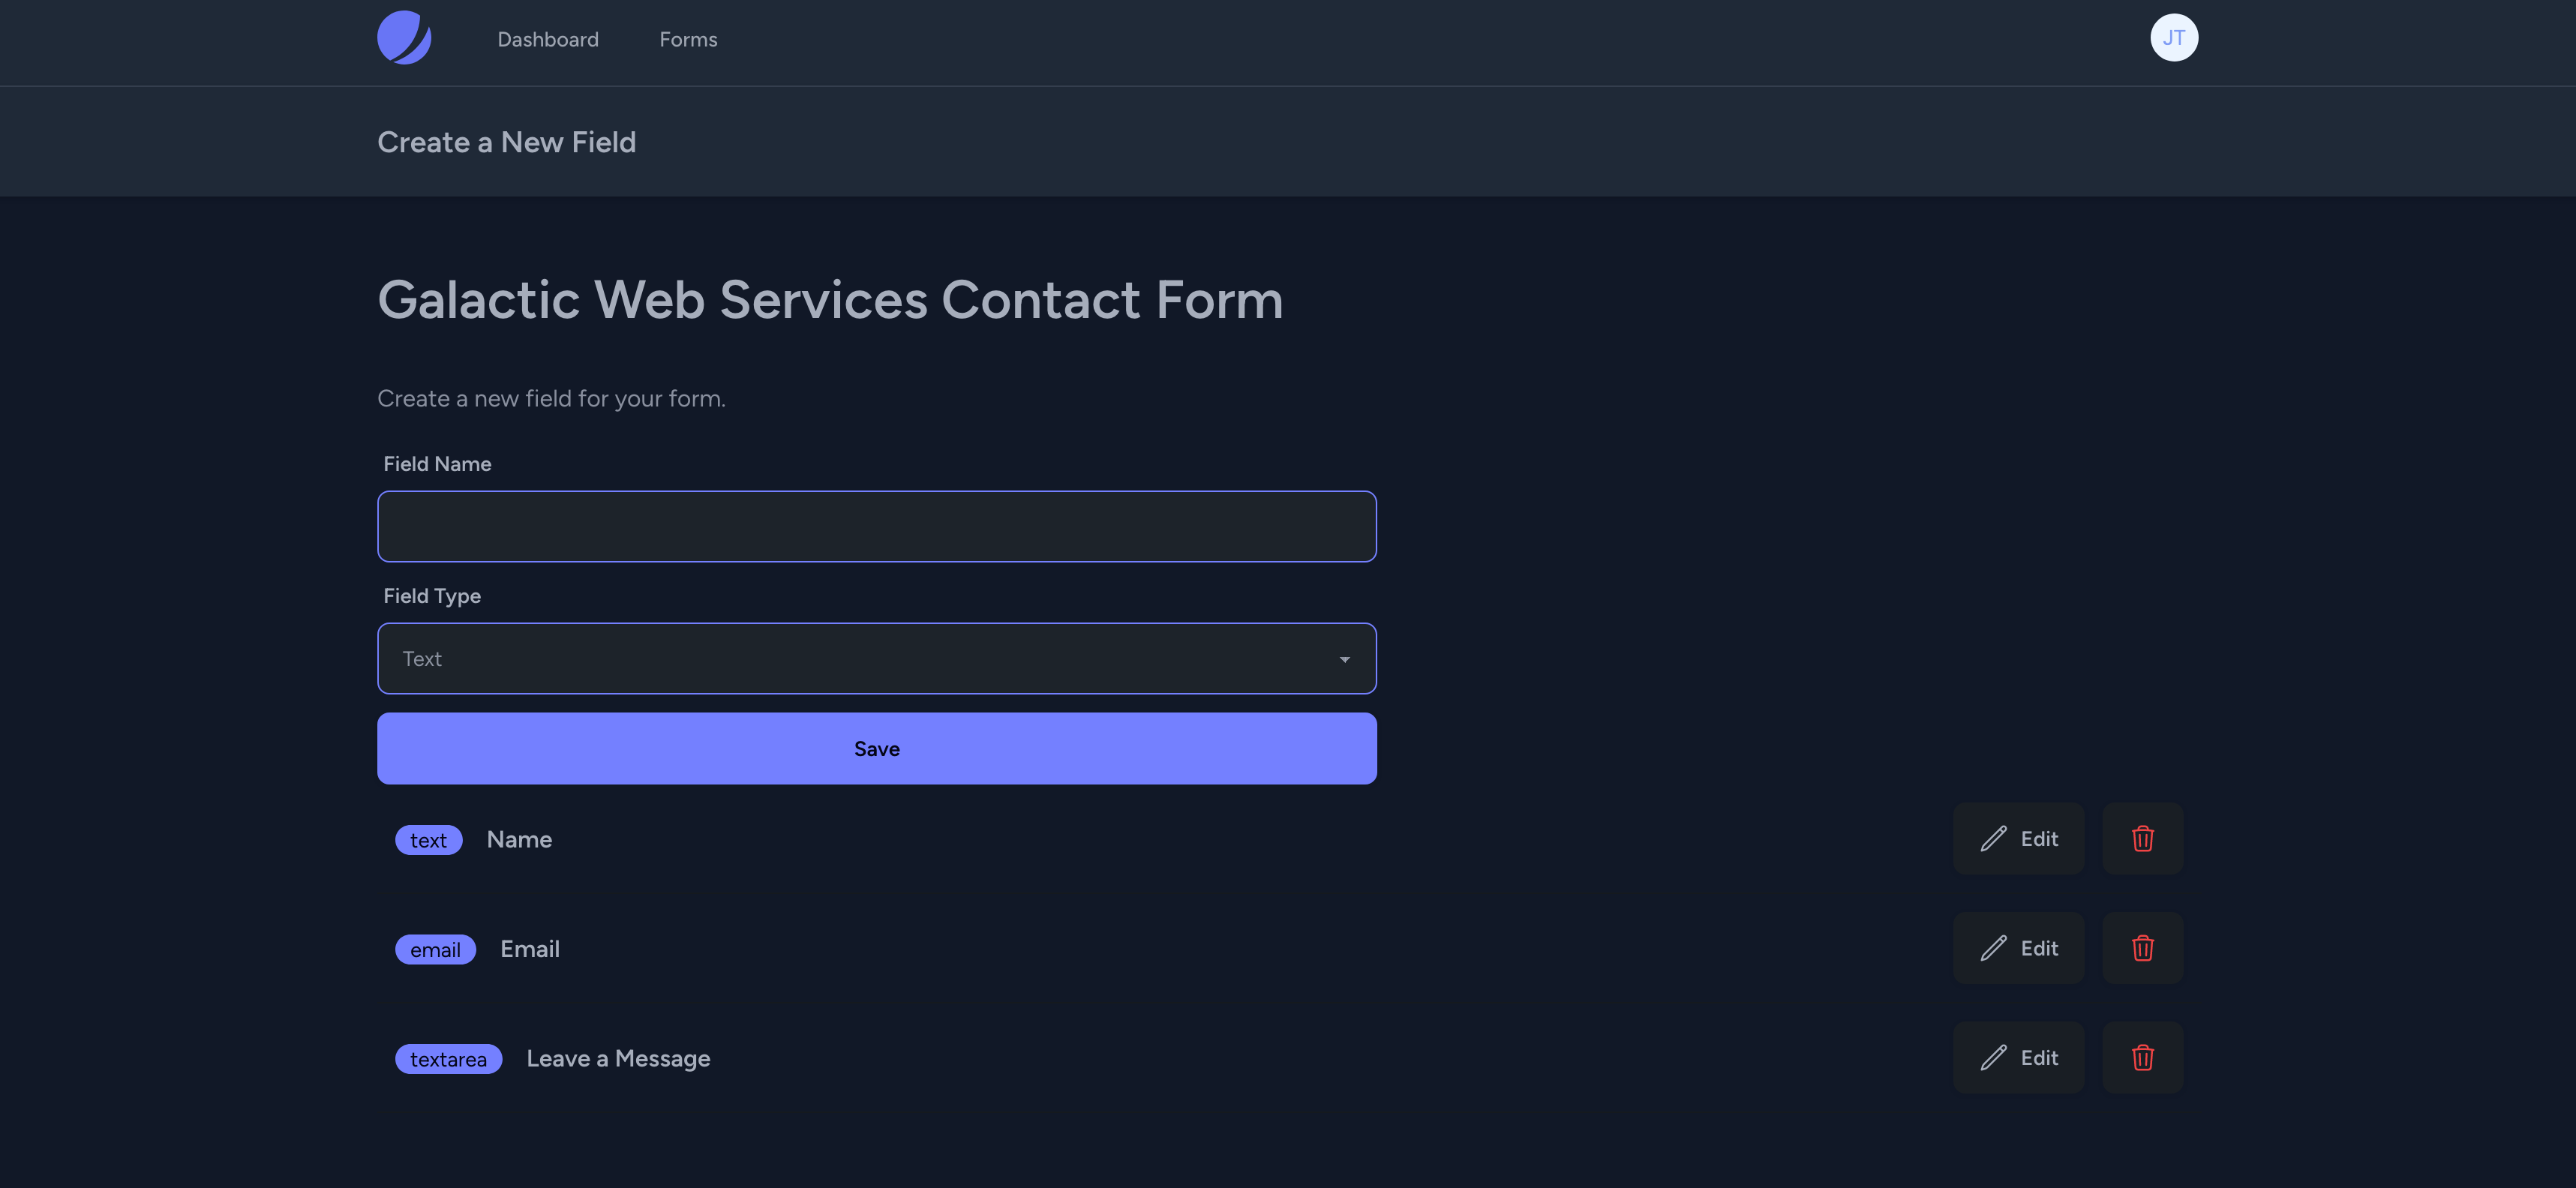Image resolution: width=2576 pixels, height=1188 pixels.
Task: Go to the Dashboard nav item
Action: click(x=548, y=39)
